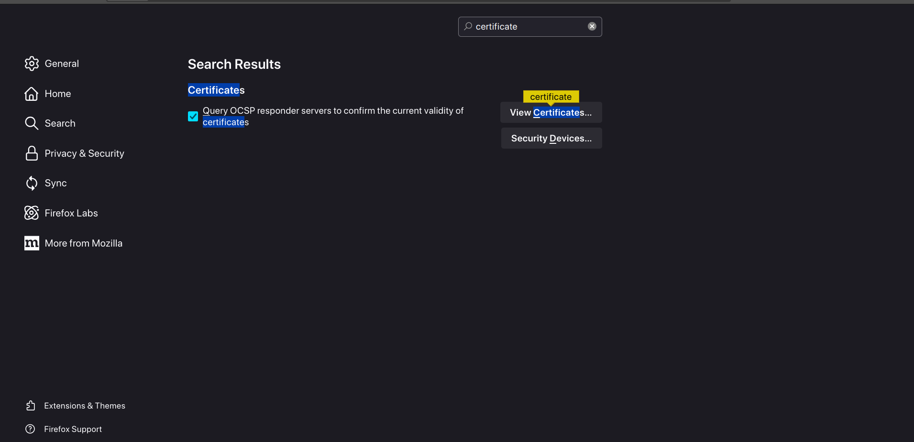Open the Extensions & Themes link
Image resolution: width=914 pixels, height=442 pixels.
coord(85,406)
